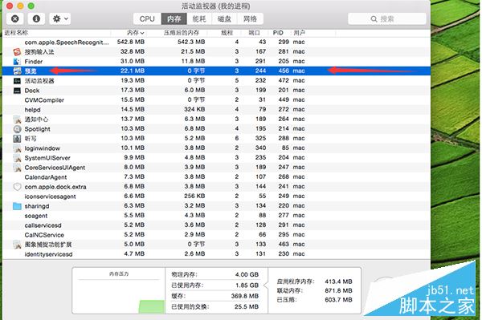This screenshot has width=482, height=320.
Task: Select the callservicesd process row
Action: pyautogui.click(x=216, y=225)
